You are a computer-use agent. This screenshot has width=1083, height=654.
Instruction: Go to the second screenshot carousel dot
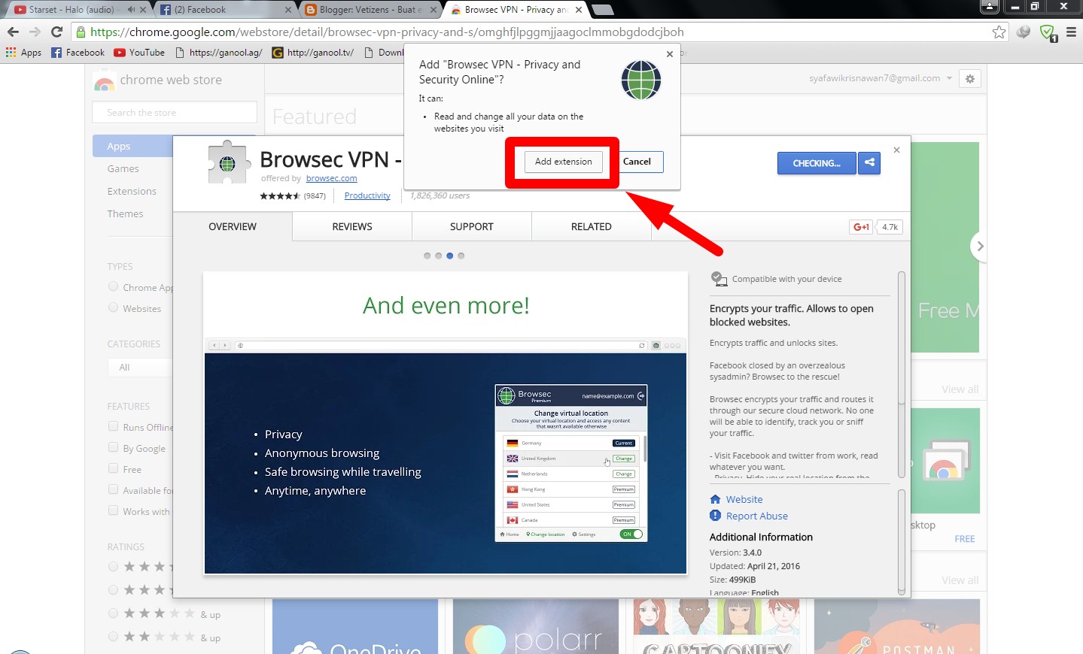(x=438, y=256)
